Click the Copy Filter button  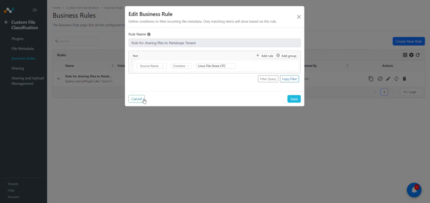point(289,79)
